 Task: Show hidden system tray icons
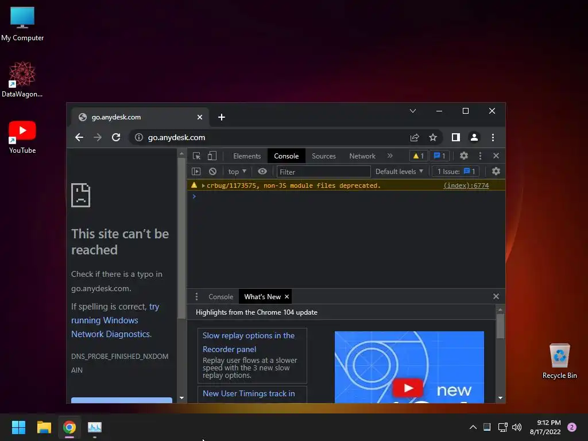tap(473, 427)
